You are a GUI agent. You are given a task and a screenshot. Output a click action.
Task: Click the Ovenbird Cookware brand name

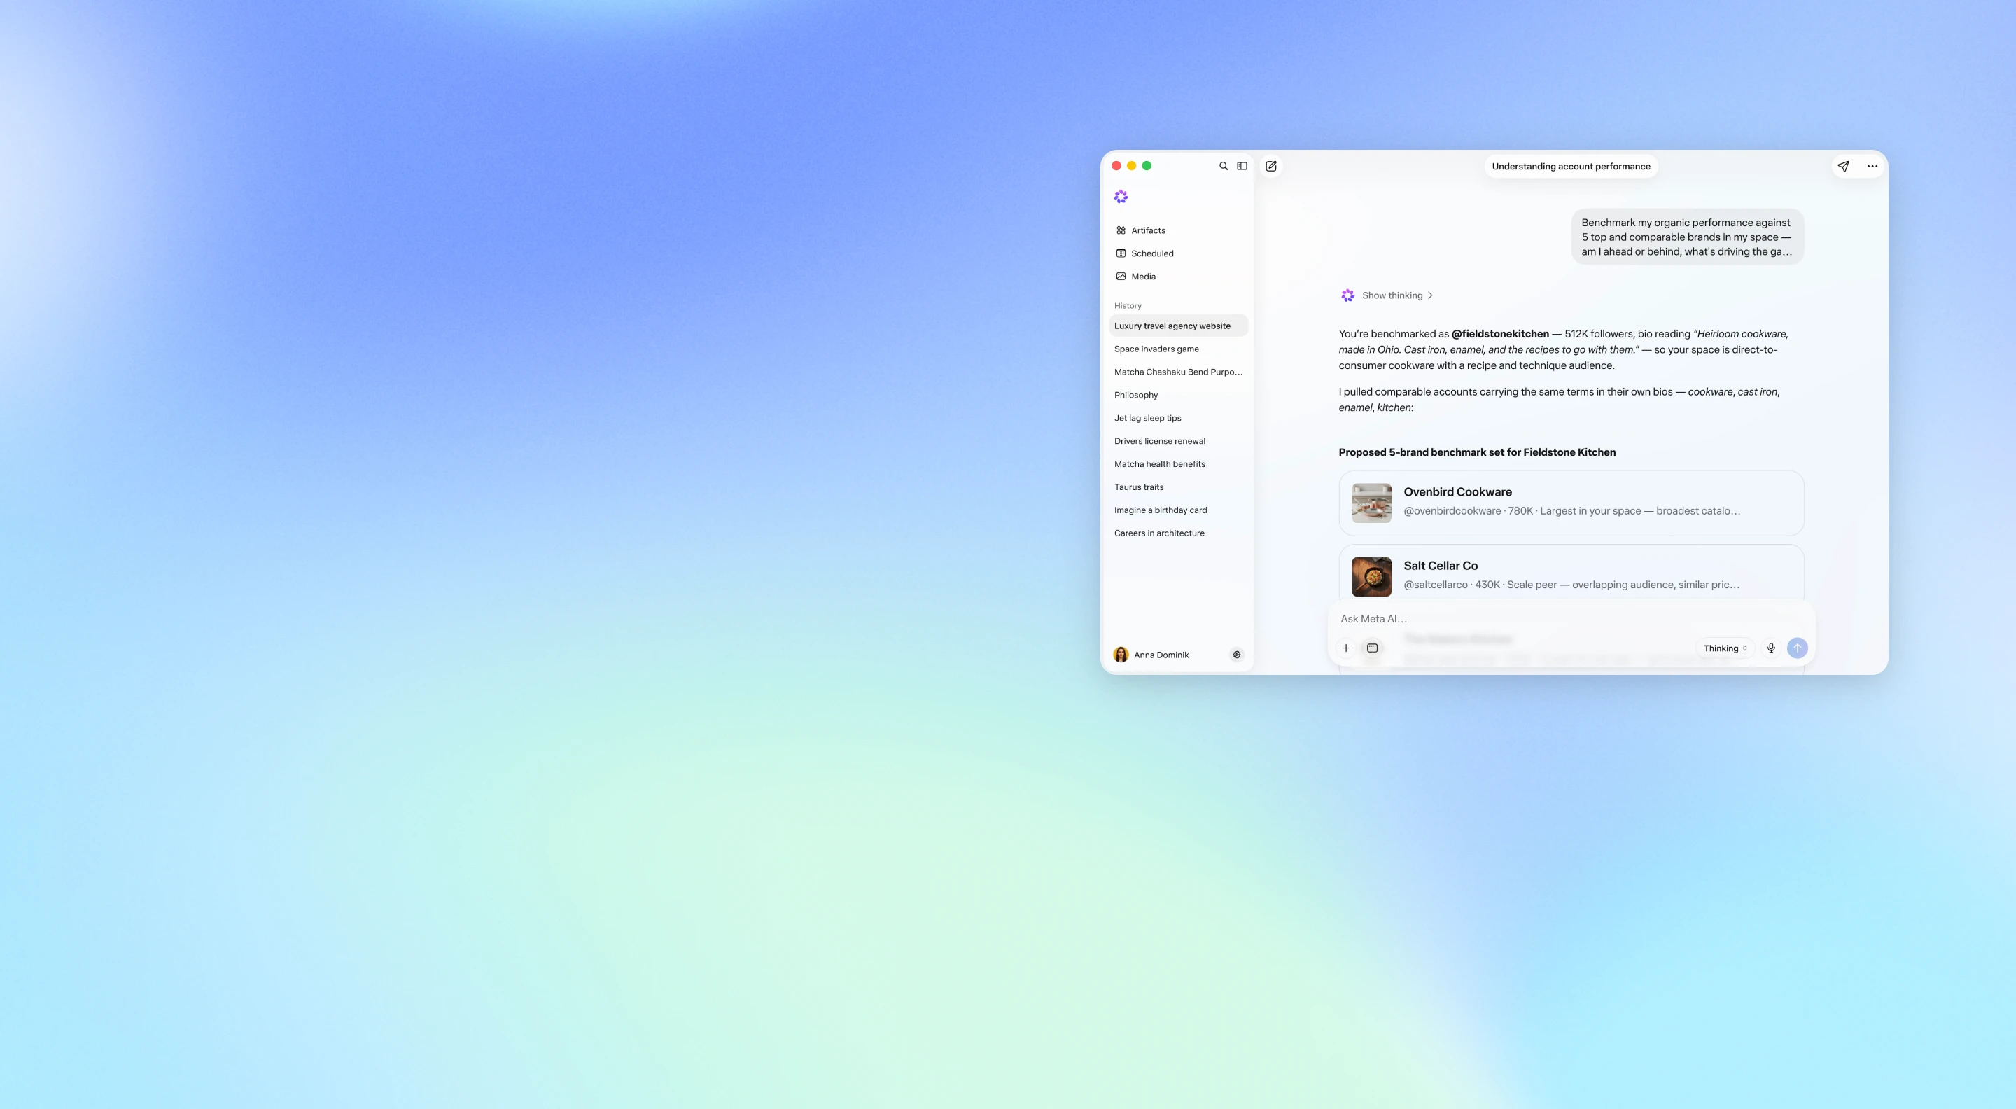coord(1457,491)
